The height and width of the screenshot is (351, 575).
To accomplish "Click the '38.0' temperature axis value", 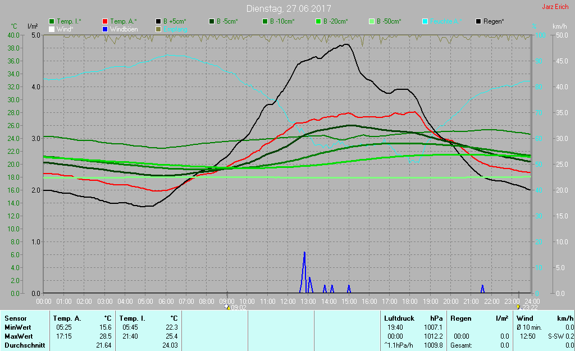I will (13, 48).
